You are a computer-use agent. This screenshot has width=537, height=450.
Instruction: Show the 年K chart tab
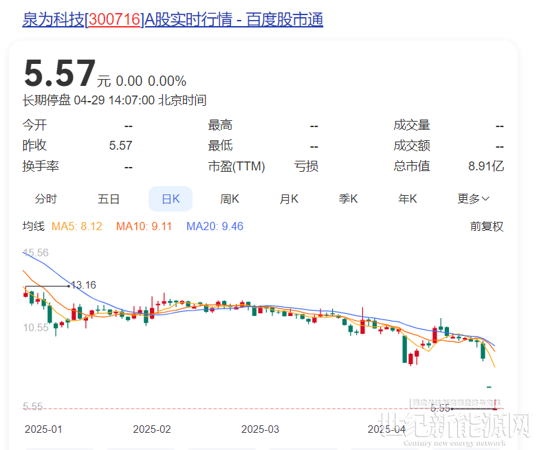pos(408,199)
